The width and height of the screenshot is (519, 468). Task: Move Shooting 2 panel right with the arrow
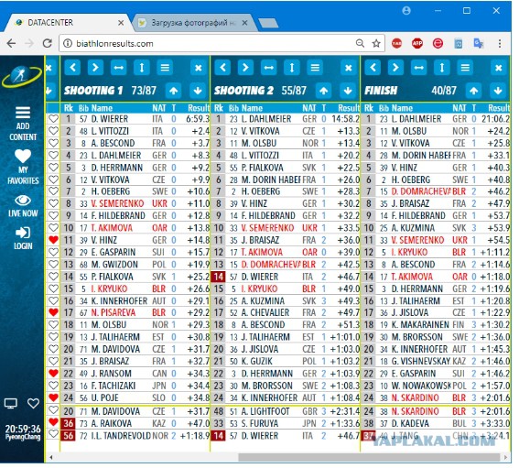[245, 68]
